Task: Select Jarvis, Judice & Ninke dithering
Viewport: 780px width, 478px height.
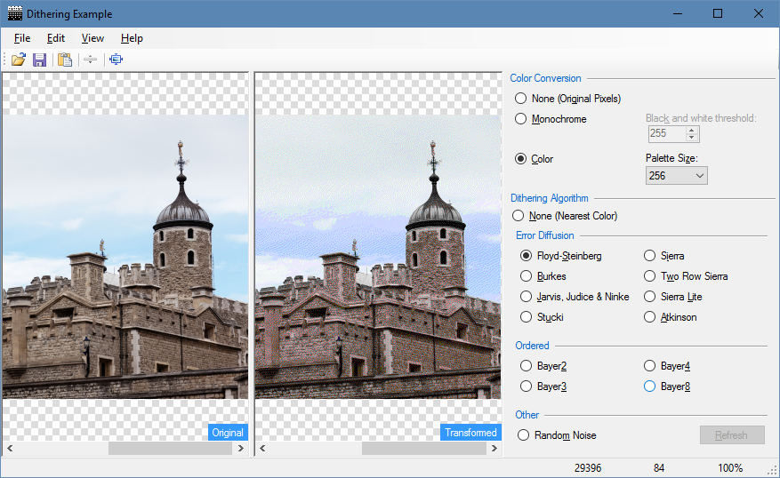Action: pos(575,297)
